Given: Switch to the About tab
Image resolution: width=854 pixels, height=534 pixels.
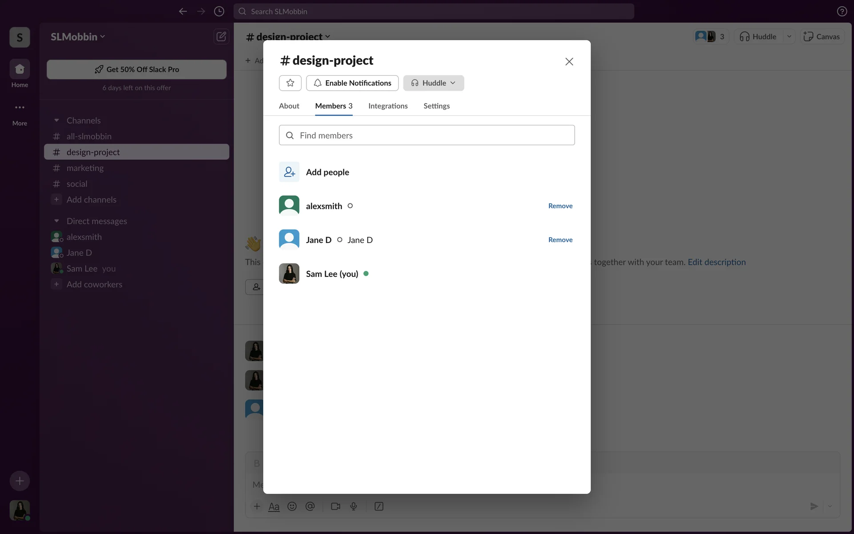Looking at the screenshot, I should point(289,106).
